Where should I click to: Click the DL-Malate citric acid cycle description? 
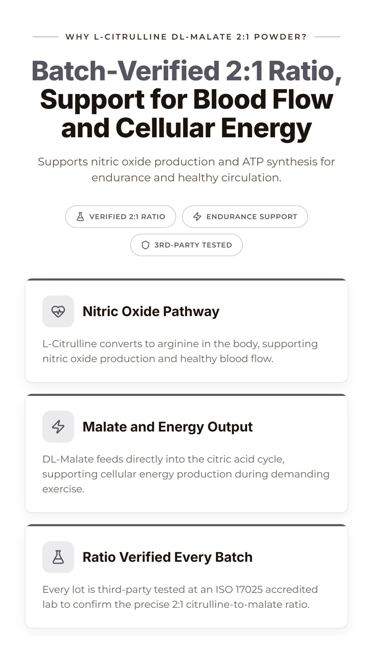186,474
